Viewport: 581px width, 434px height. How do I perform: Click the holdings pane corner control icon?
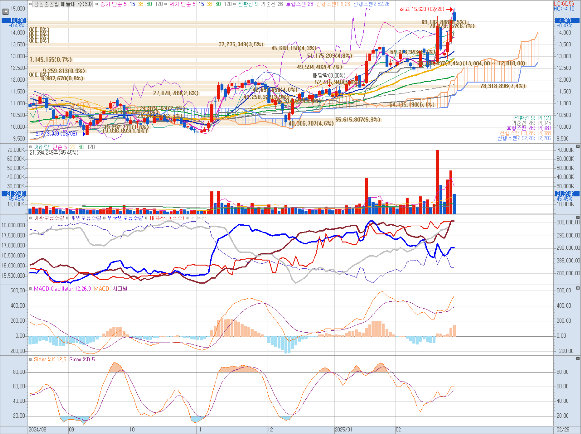pyautogui.click(x=578, y=217)
